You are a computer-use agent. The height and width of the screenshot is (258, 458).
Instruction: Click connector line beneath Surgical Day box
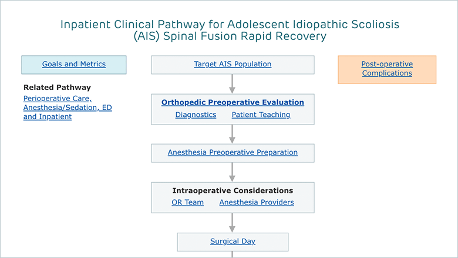232,254
